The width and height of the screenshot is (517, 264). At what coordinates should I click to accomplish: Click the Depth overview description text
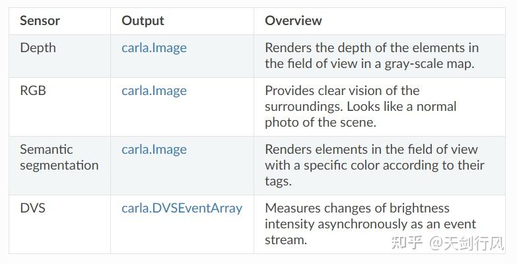[371, 56]
